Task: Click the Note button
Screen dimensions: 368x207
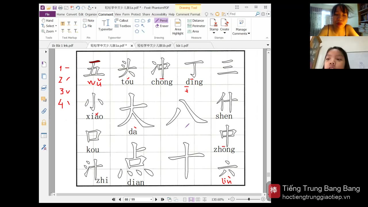Action: pos(89,20)
